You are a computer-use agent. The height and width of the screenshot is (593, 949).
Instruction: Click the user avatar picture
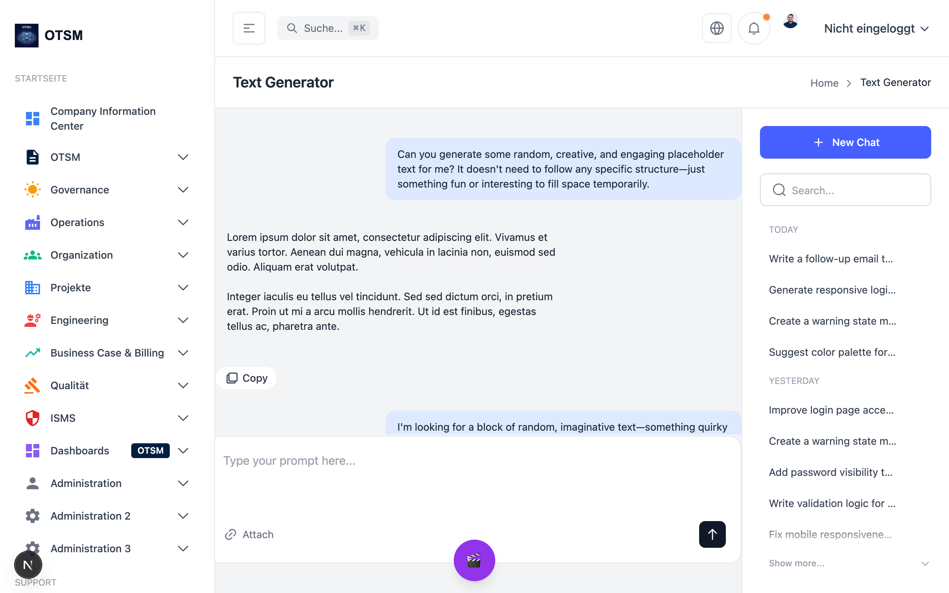click(790, 21)
